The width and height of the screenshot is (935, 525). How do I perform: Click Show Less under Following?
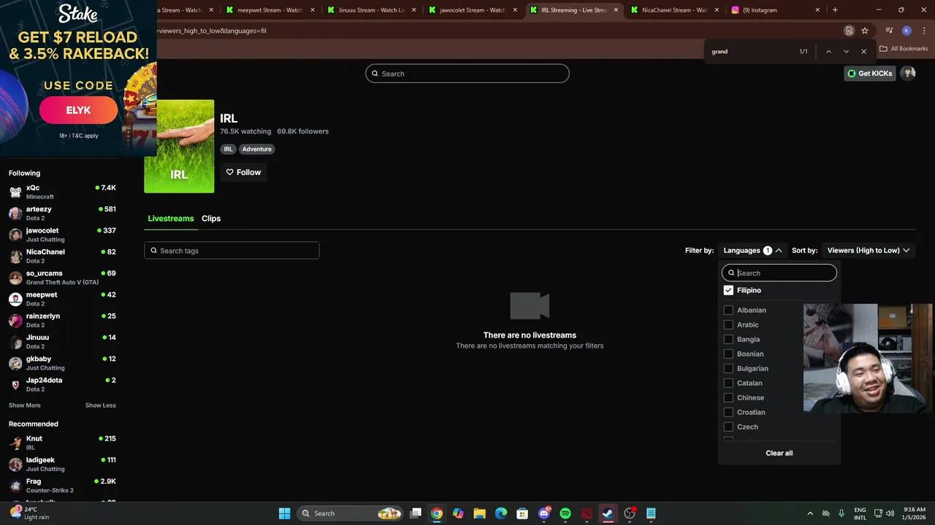(x=101, y=405)
